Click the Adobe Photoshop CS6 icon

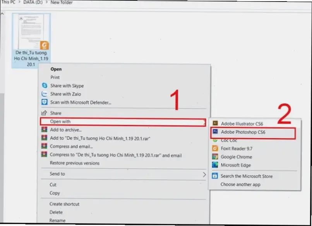[x=214, y=132]
